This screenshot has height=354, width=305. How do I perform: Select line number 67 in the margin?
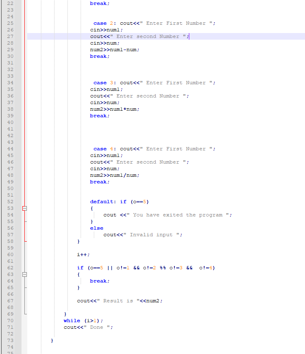(10, 301)
